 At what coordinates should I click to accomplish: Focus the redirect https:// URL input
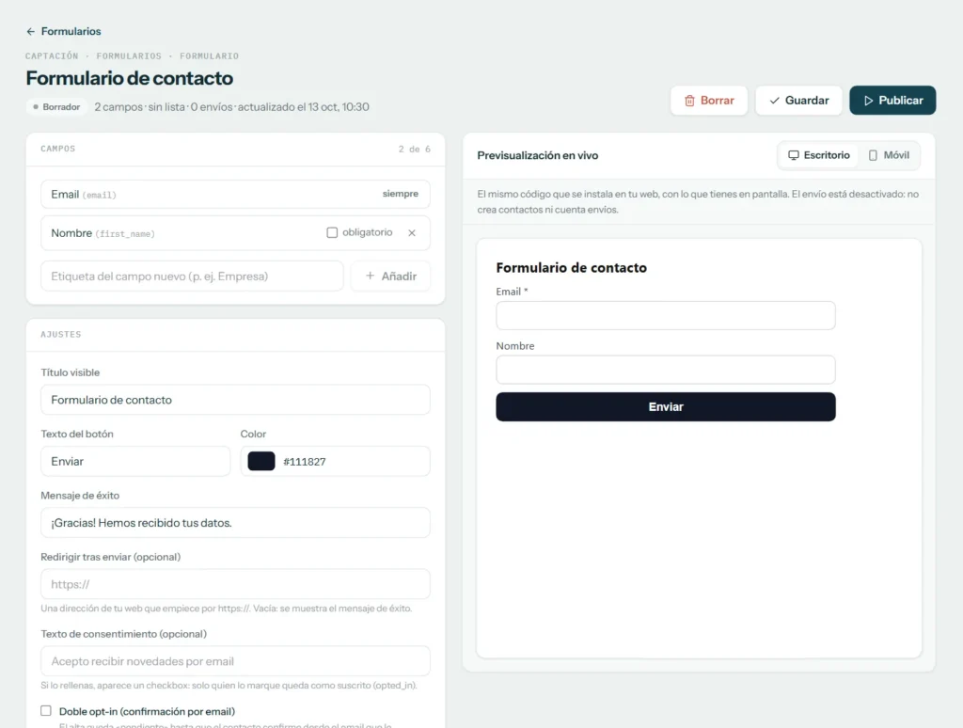(x=235, y=584)
